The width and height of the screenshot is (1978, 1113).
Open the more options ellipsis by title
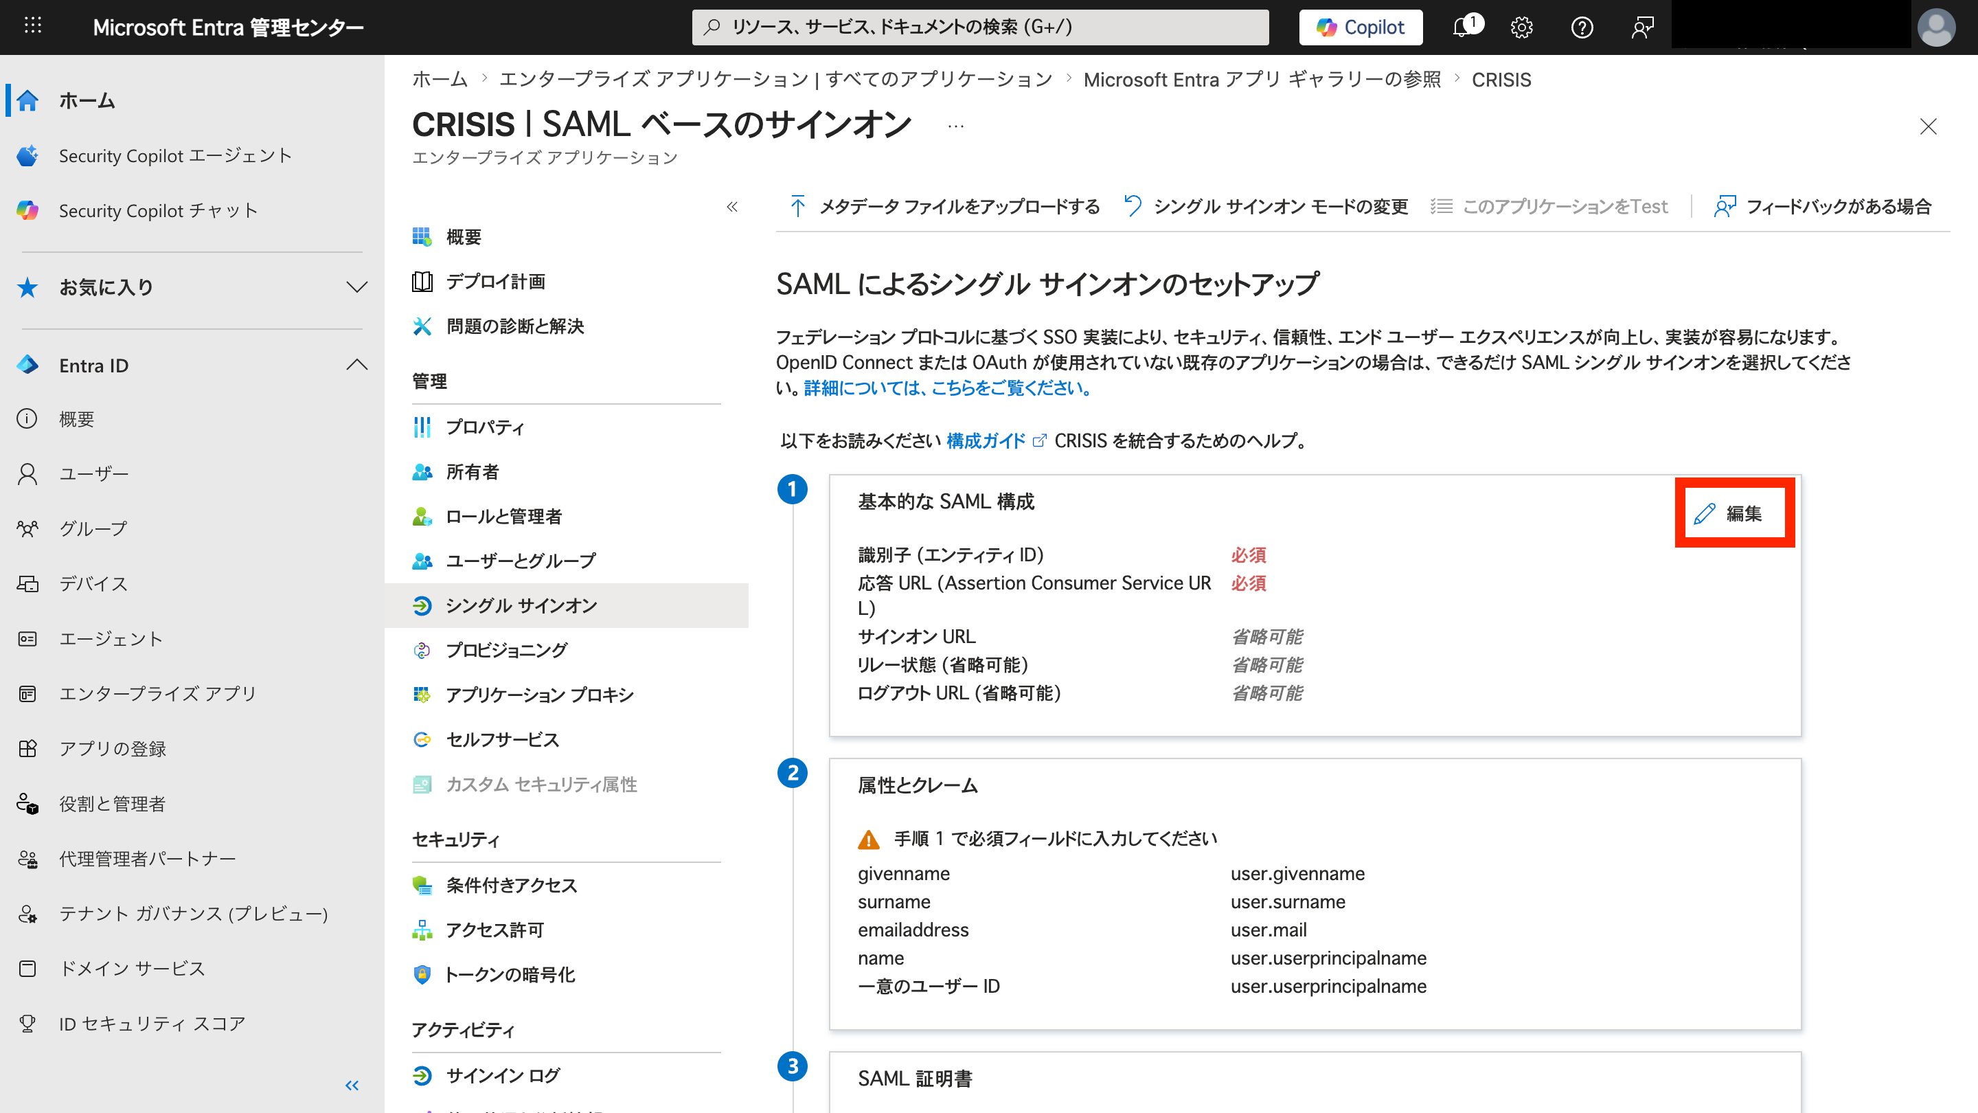[956, 126]
